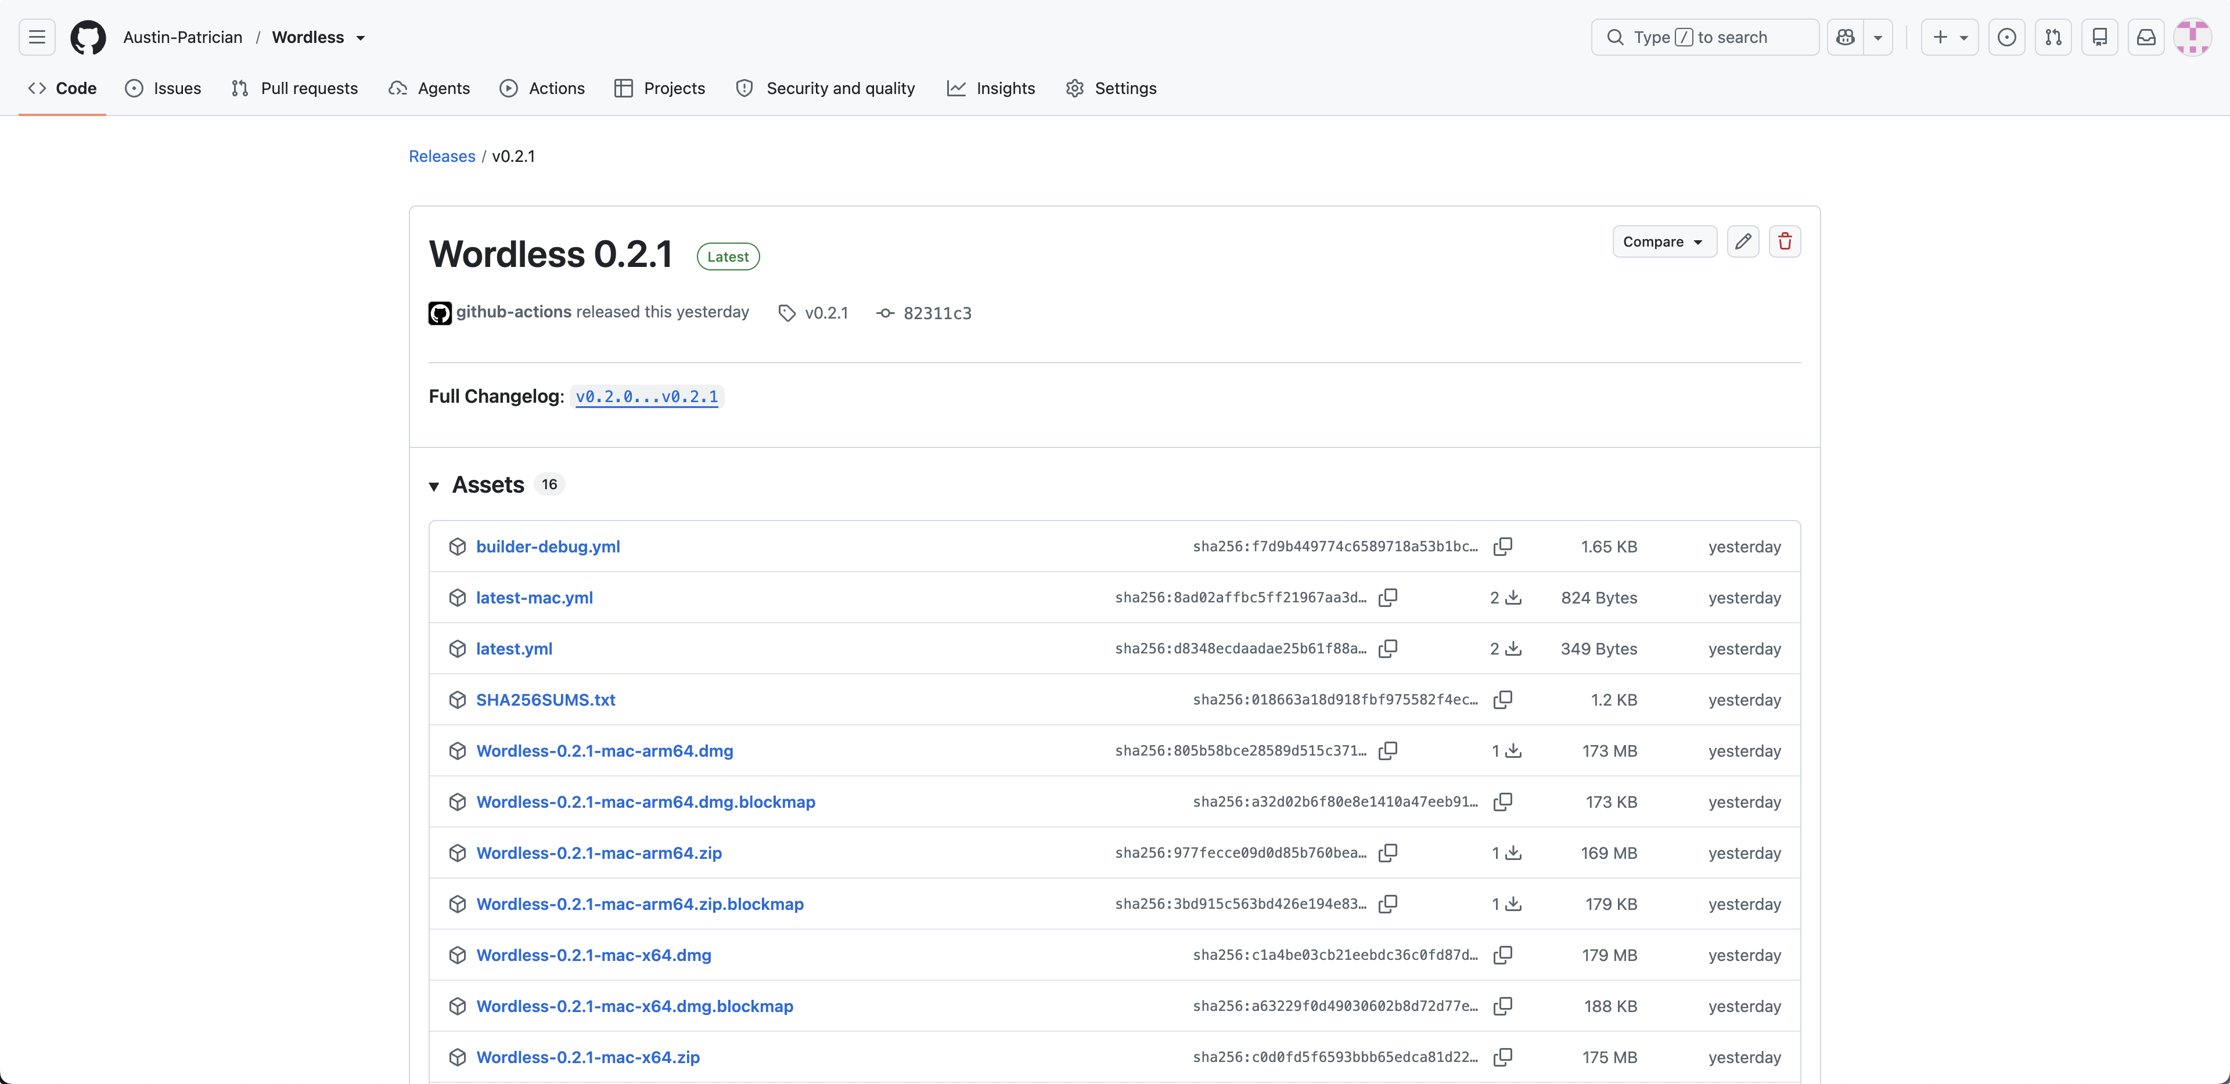Copy sha256 of mac-x64.dmg.blockmap
Image resolution: width=2230 pixels, height=1084 pixels.
(1503, 1006)
